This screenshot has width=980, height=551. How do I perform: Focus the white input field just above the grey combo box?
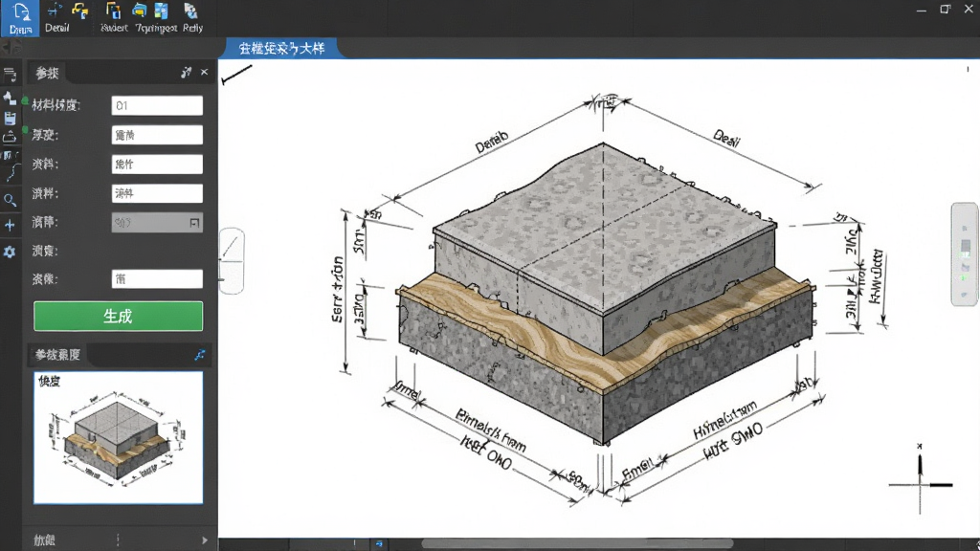tap(157, 193)
